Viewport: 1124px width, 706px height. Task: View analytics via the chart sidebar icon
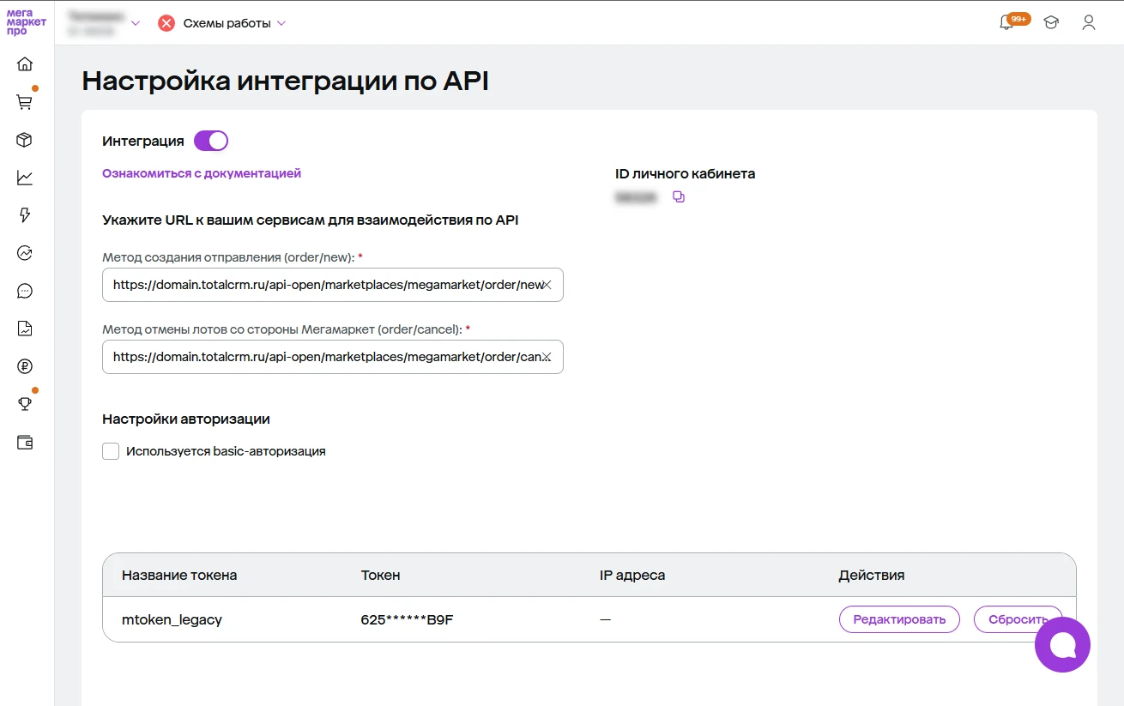[25, 177]
